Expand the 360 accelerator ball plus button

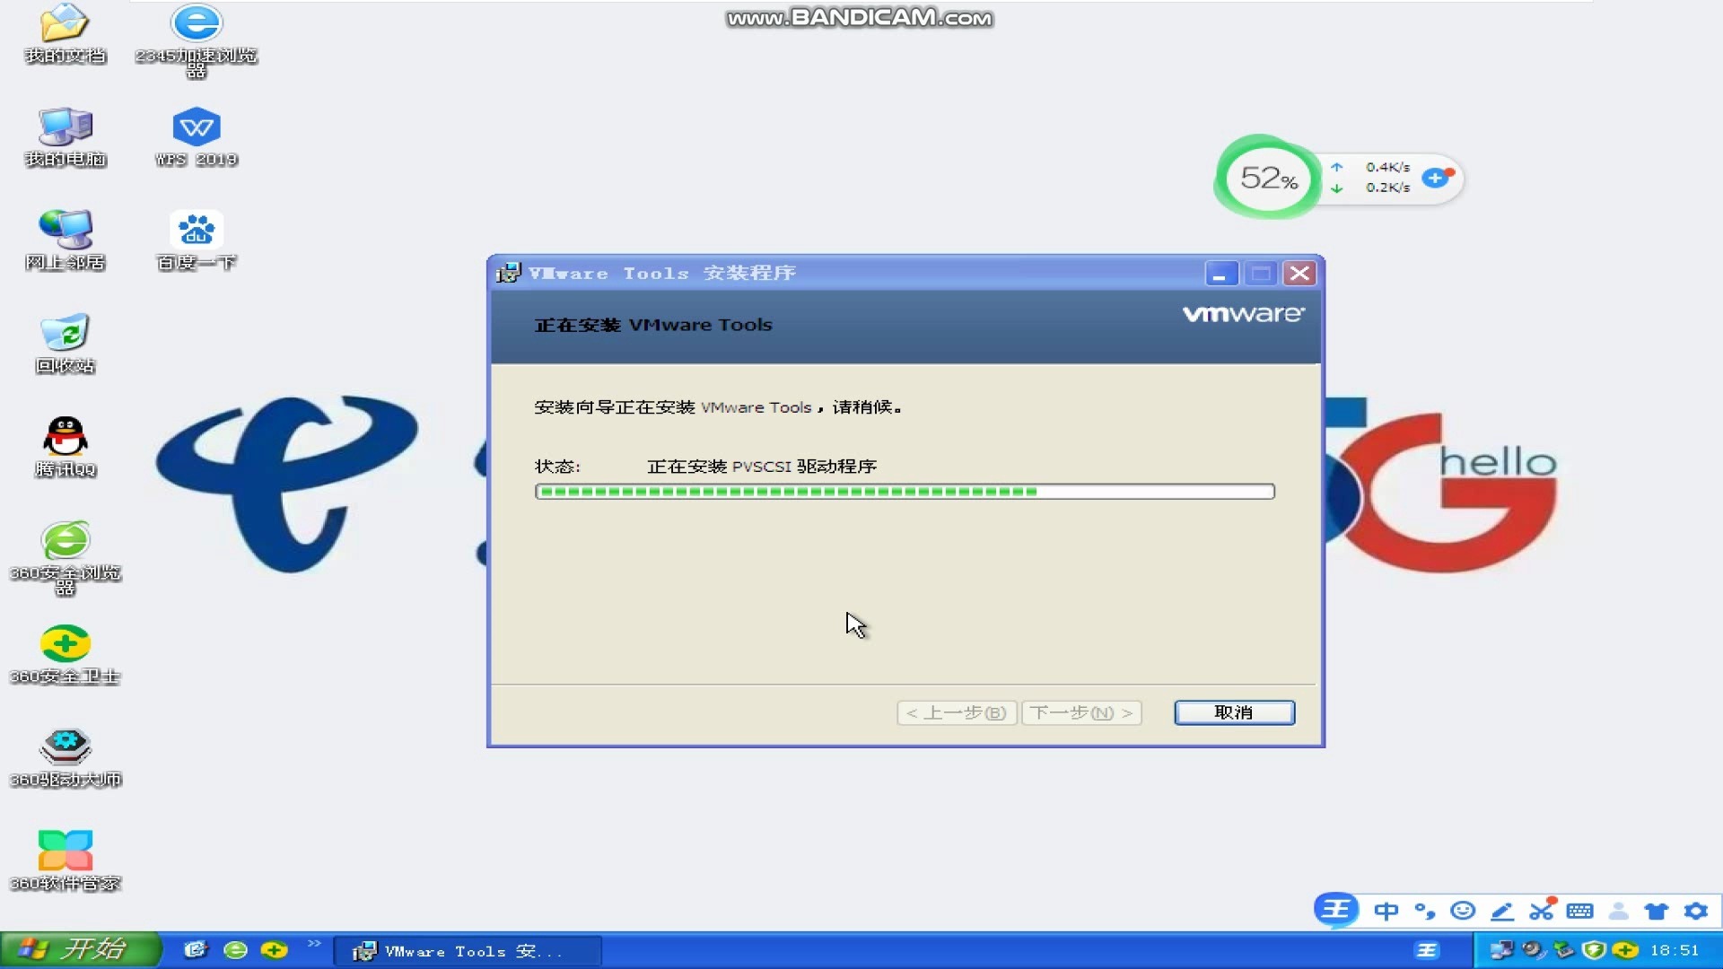(x=1437, y=178)
